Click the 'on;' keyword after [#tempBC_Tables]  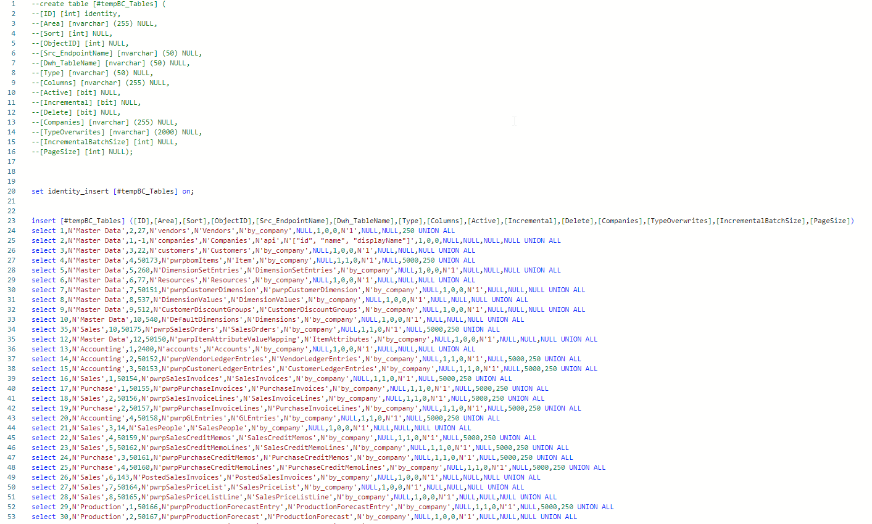pyautogui.click(x=188, y=191)
